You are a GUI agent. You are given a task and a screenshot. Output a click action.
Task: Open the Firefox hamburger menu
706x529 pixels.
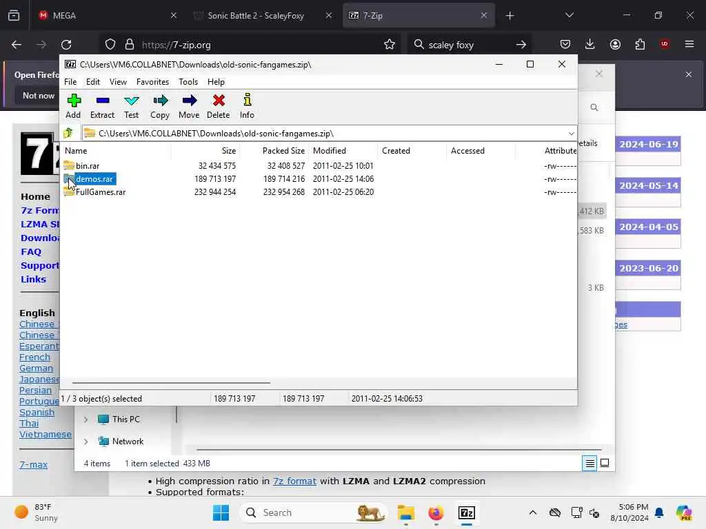[689, 44]
